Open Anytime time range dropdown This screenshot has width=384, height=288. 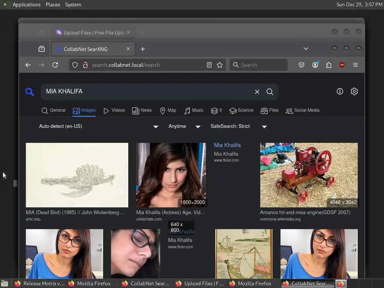(x=184, y=126)
